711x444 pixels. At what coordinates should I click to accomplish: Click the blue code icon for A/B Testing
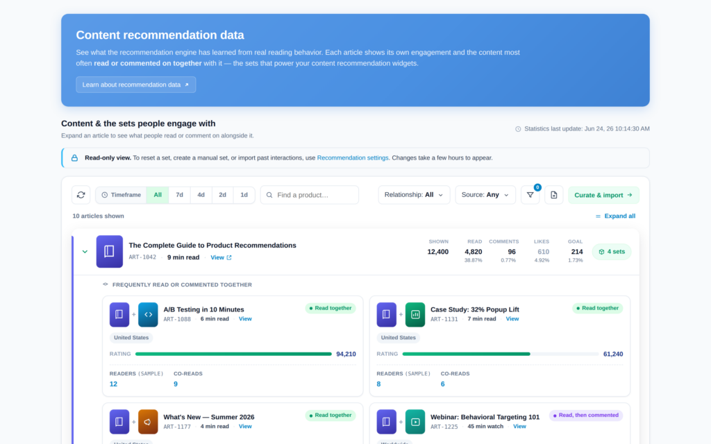click(x=149, y=314)
